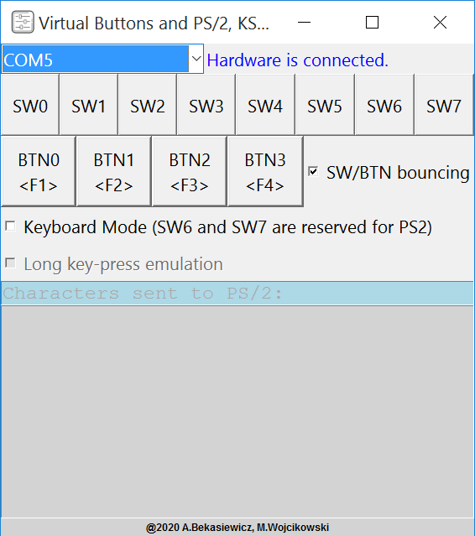
Task: Toggle virtual switch SW5
Action: [325, 105]
